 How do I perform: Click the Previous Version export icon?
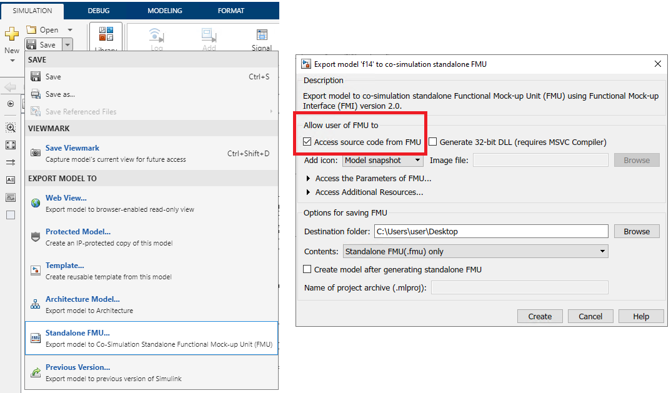[x=36, y=372]
